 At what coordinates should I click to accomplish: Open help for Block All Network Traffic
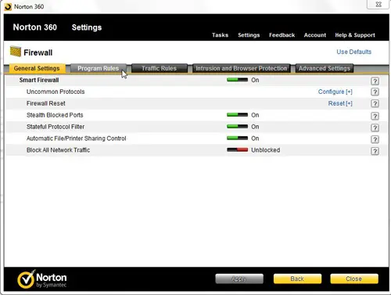pyautogui.click(x=375, y=151)
